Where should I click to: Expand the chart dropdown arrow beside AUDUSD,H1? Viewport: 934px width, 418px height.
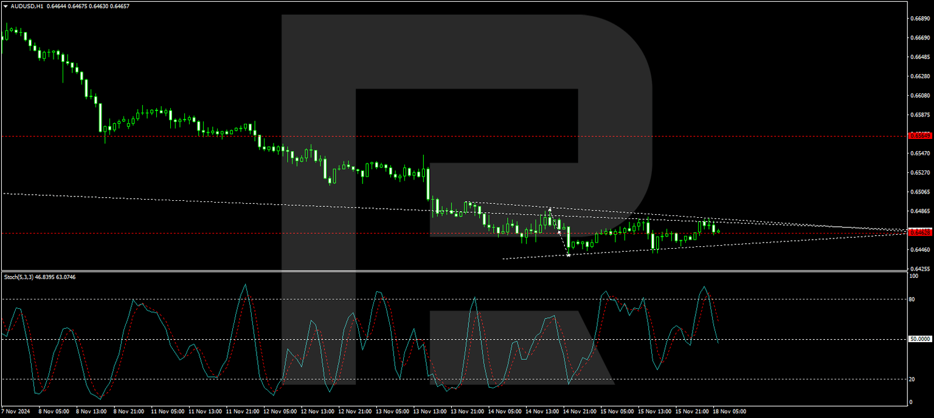coord(6,7)
